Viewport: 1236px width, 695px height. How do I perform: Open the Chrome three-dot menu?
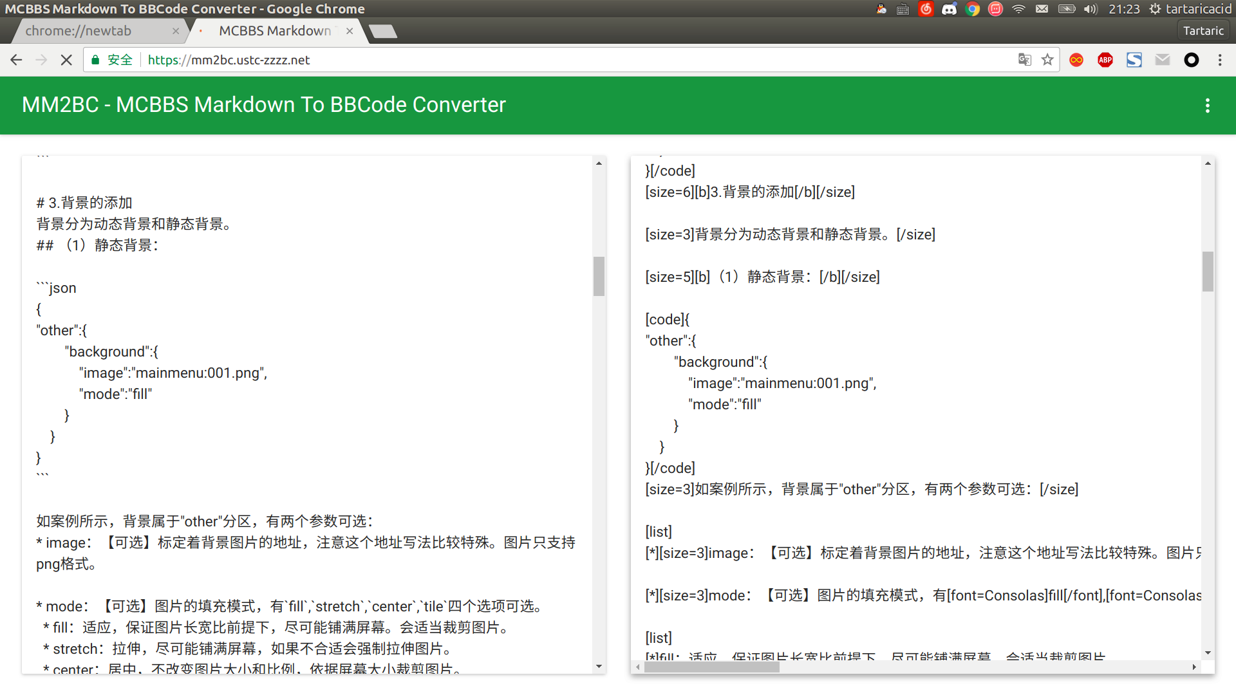(x=1220, y=60)
